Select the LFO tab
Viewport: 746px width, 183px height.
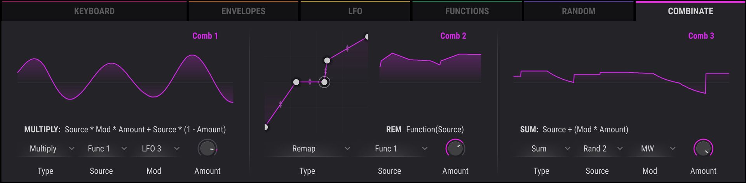pos(355,11)
